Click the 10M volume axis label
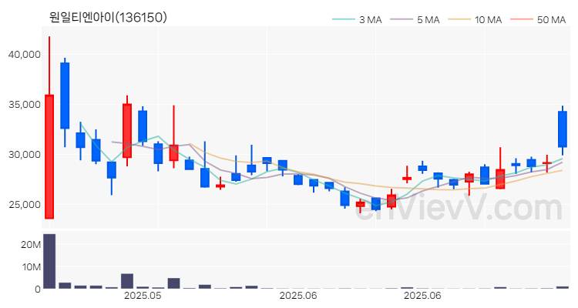578x308 pixels. [x=31, y=267]
